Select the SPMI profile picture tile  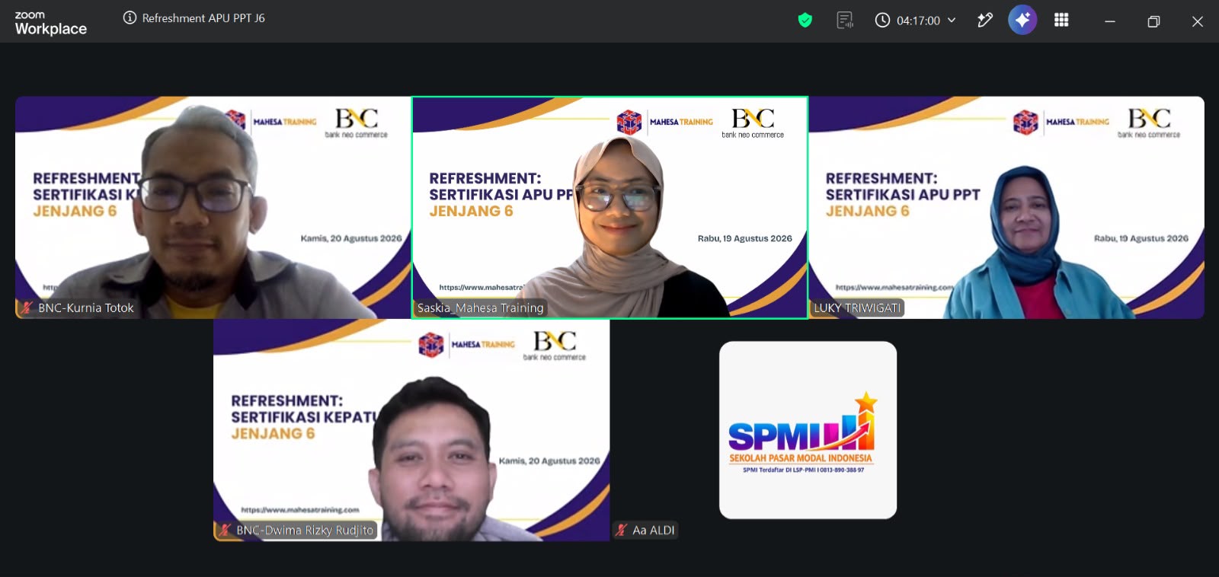[808, 430]
